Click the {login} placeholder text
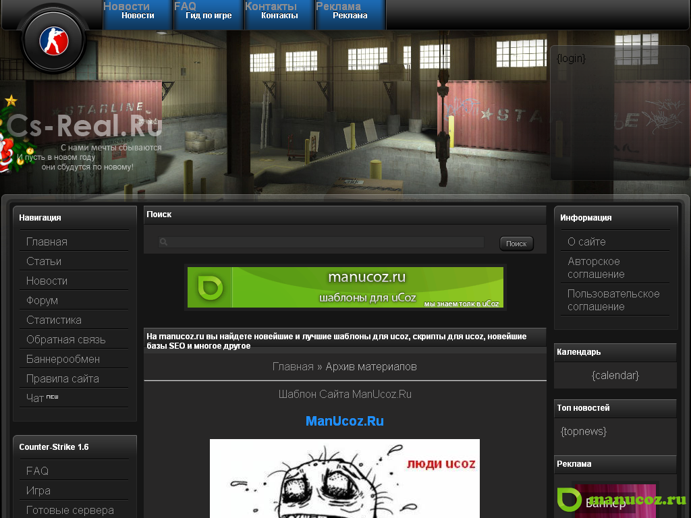The image size is (691, 518). 571,59
